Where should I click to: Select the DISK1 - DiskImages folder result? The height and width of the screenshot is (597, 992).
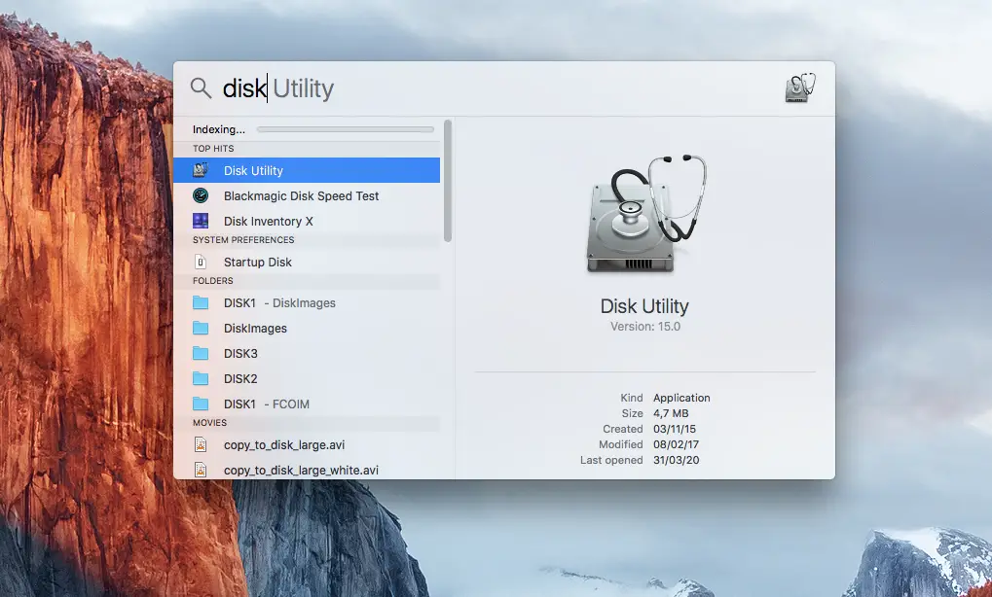click(307, 302)
